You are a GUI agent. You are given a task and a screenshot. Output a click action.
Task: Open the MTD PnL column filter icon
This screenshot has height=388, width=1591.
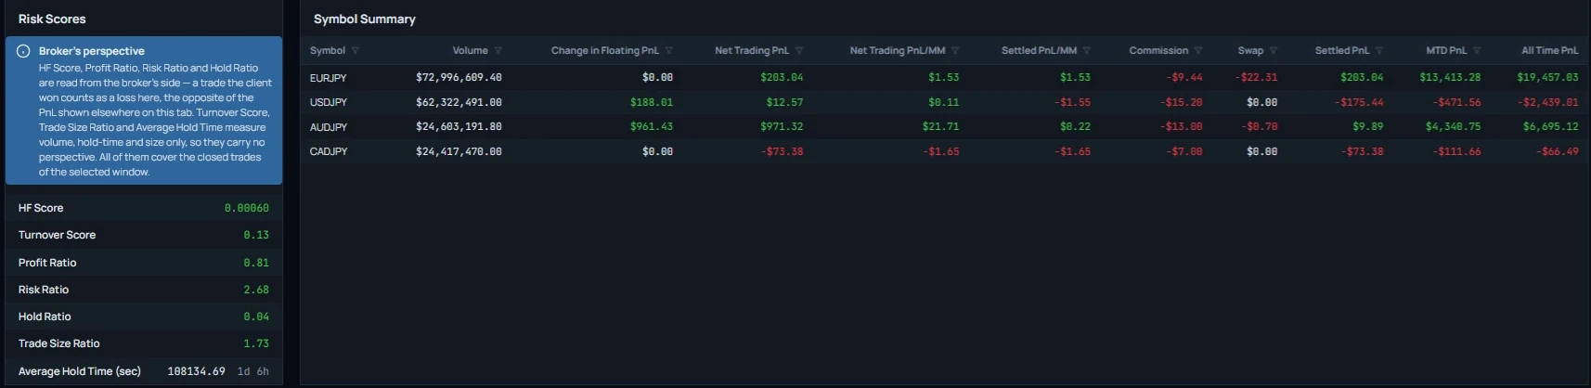[1477, 51]
